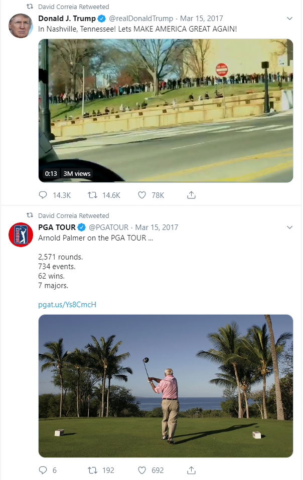Reply to Donald Trump's Nashville tweet
The width and height of the screenshot is (303, 480).
point(43,195)
